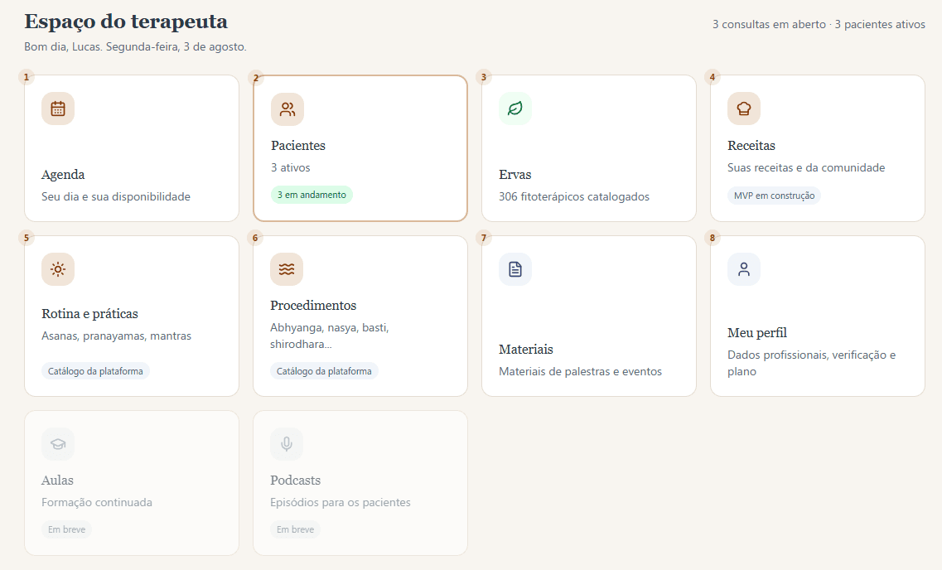Image resolution: width=942 pixels, height=570 pixels.
Task: Click the '3 ativos' text
Action: (291, 167)
